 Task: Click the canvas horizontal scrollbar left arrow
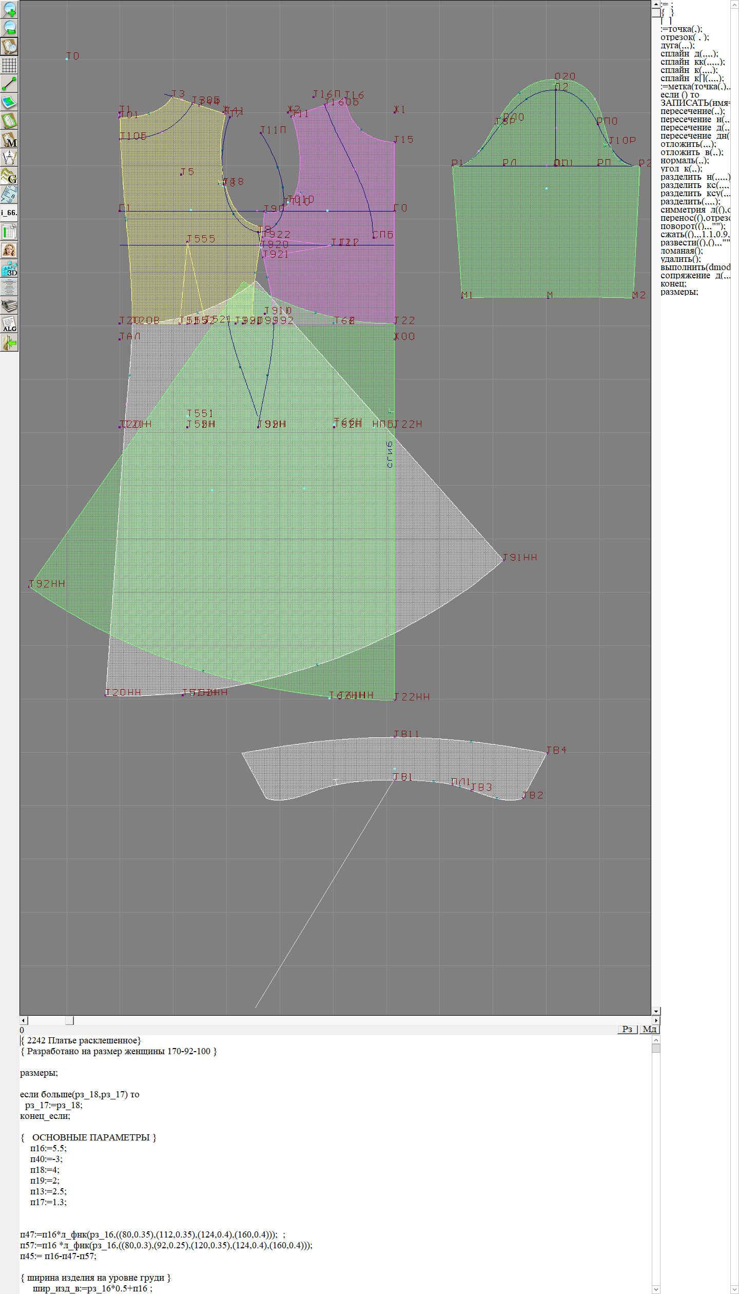[x=24, y=1020]
